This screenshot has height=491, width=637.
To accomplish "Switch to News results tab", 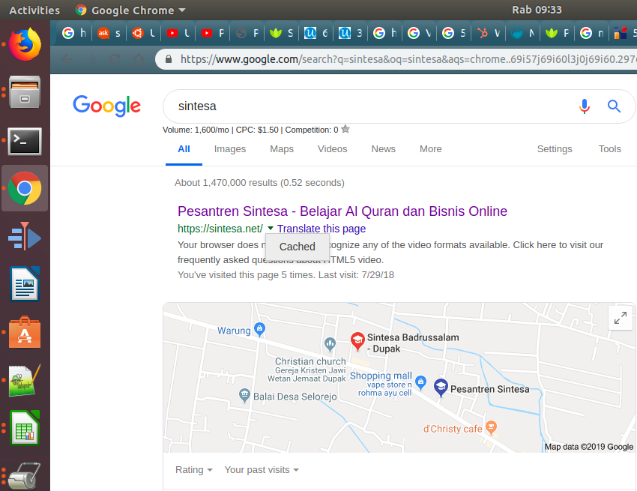I will (x=383, y=148).
